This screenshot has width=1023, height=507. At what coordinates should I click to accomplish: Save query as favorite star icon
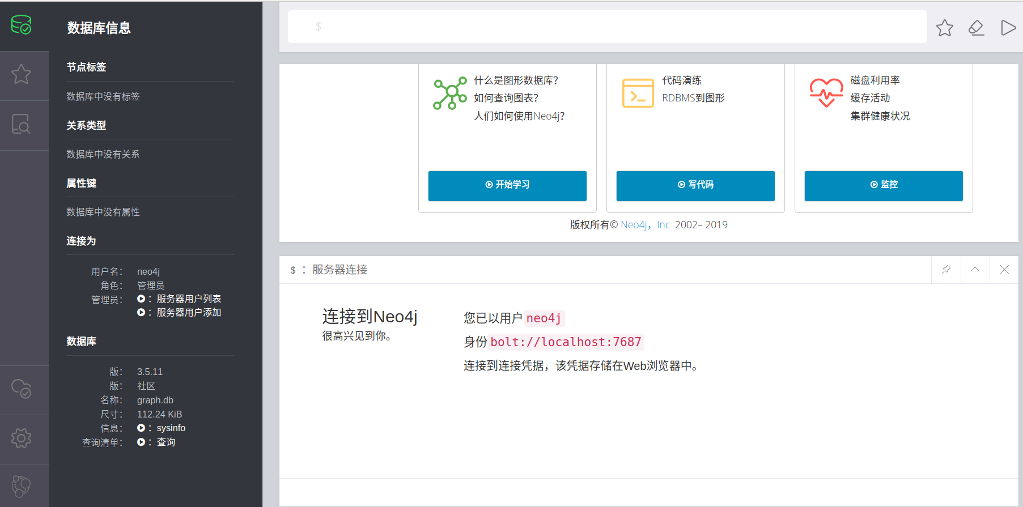point(945,28)
